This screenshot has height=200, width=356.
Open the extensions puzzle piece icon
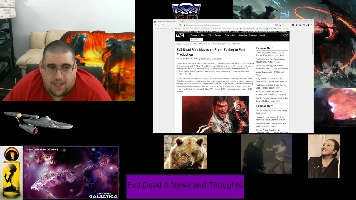pyautogui.click(x=296, y=25)
